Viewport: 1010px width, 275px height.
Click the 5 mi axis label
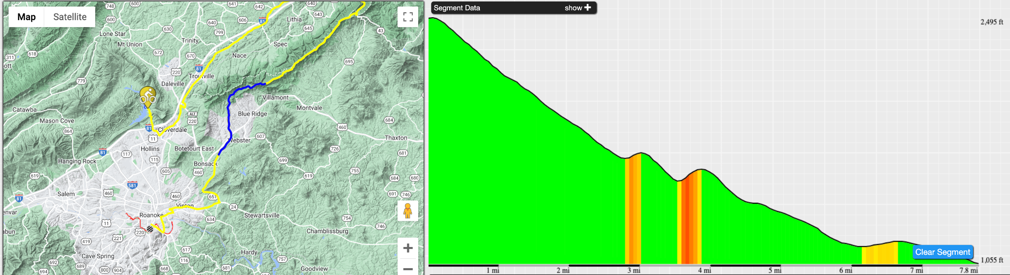click(775, 270)
